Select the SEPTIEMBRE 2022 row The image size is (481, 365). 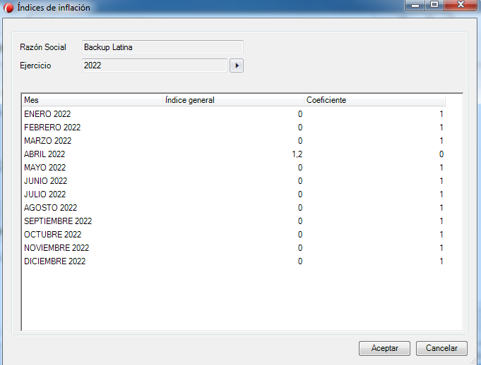234,221
